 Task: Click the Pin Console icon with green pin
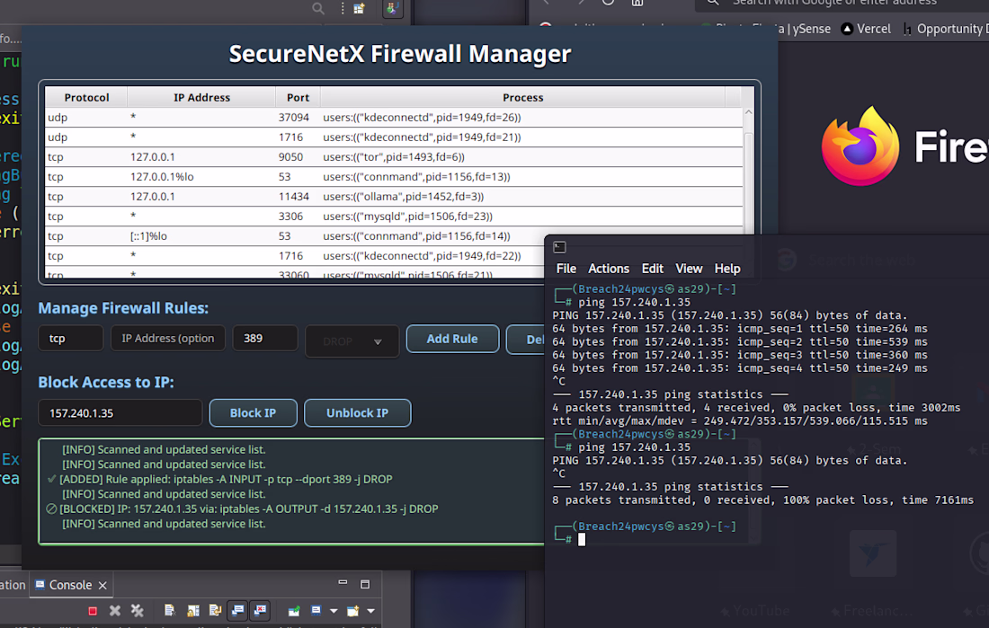(294, 610)
